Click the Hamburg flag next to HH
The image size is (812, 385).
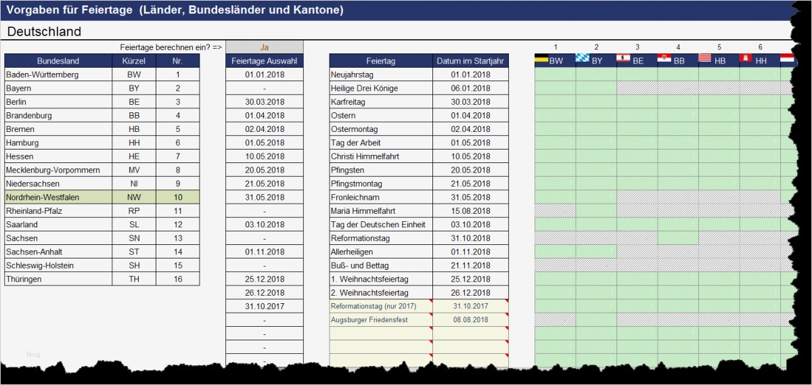[746, 59]
